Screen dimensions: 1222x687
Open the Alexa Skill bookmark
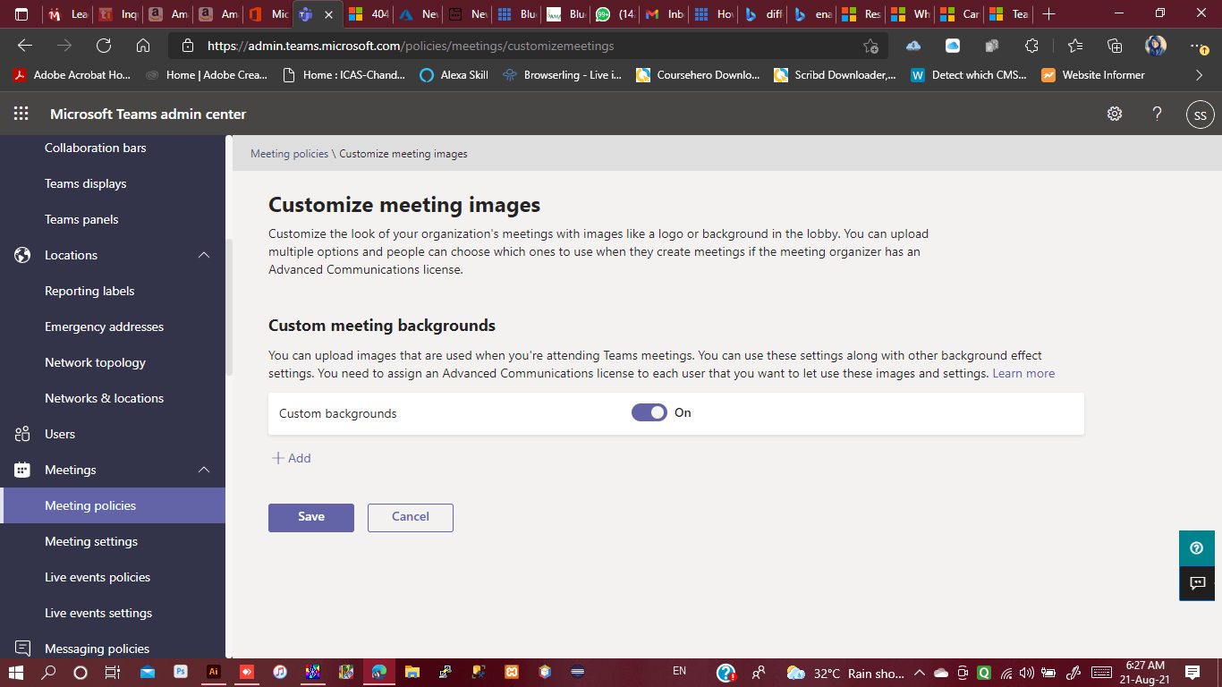(x=454, y=75)
